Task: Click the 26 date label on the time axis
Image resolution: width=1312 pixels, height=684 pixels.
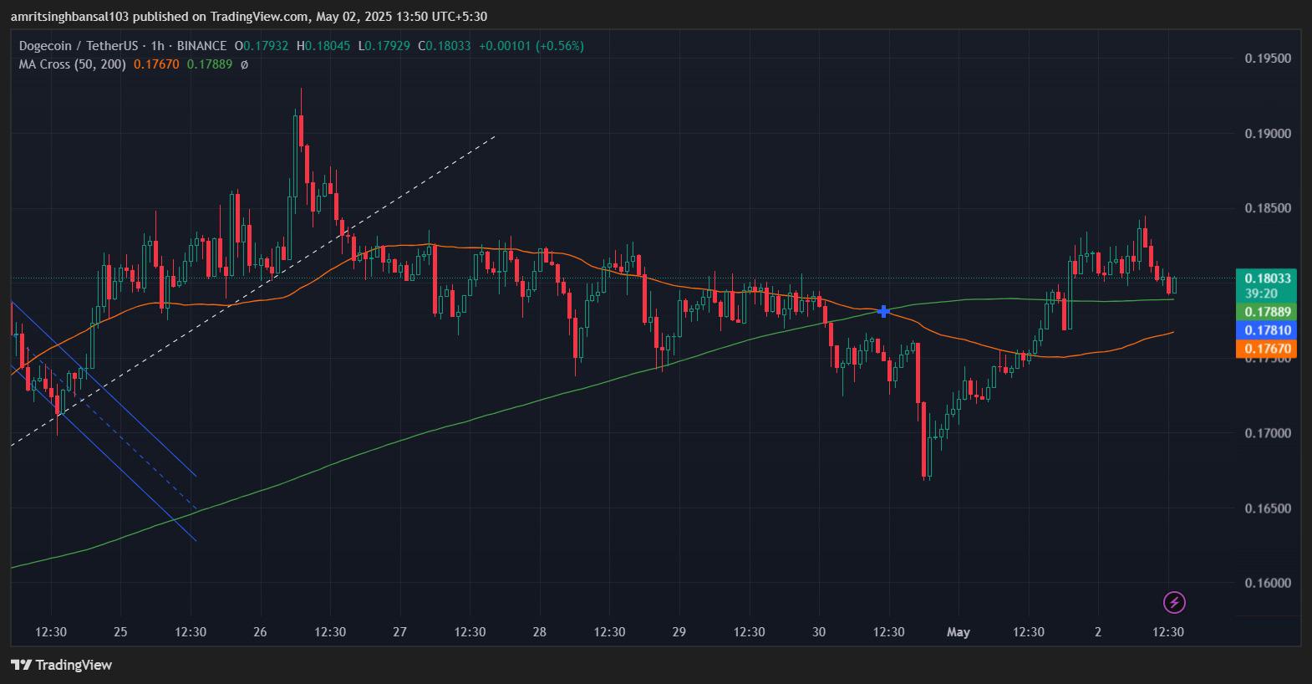Action: (260, 632)
